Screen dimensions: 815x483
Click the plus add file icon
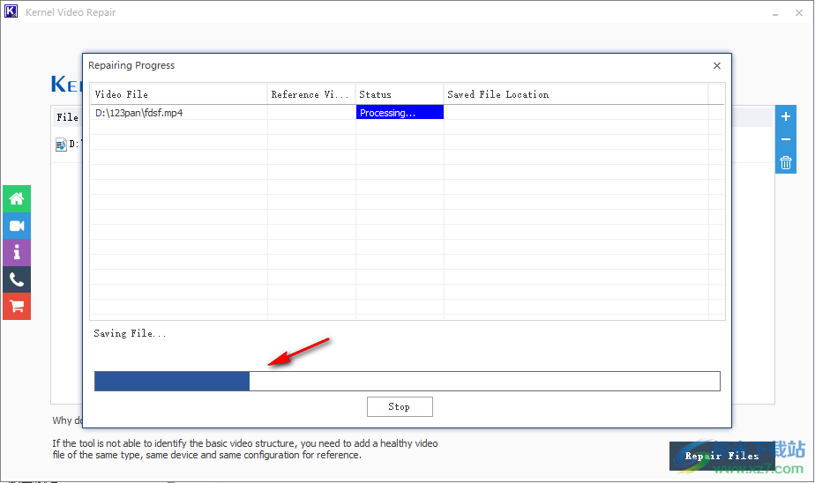785,116
